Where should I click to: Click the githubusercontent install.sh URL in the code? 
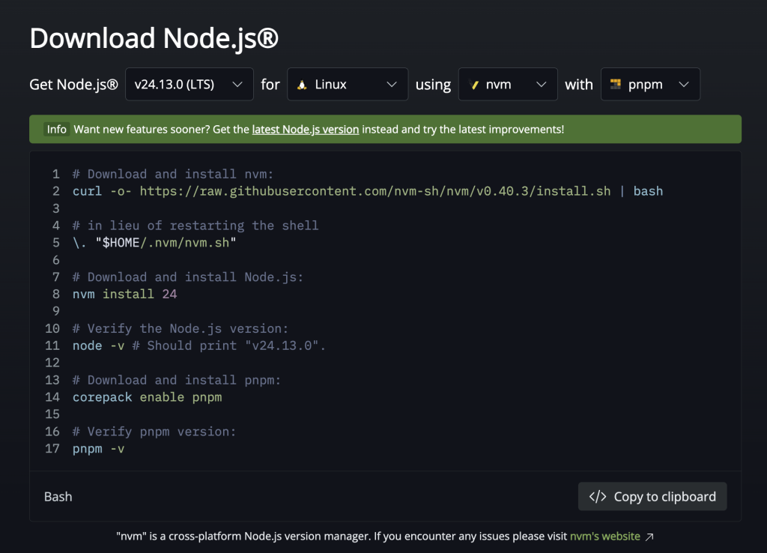tap(375, 191)
